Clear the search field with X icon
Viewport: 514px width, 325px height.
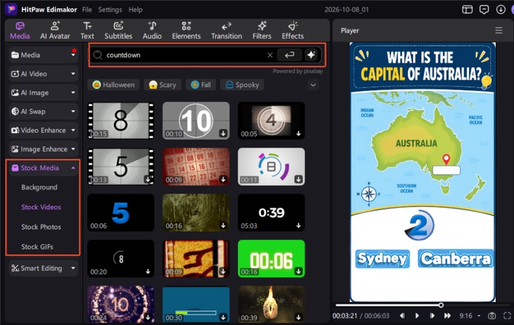[x=270, y=55]
